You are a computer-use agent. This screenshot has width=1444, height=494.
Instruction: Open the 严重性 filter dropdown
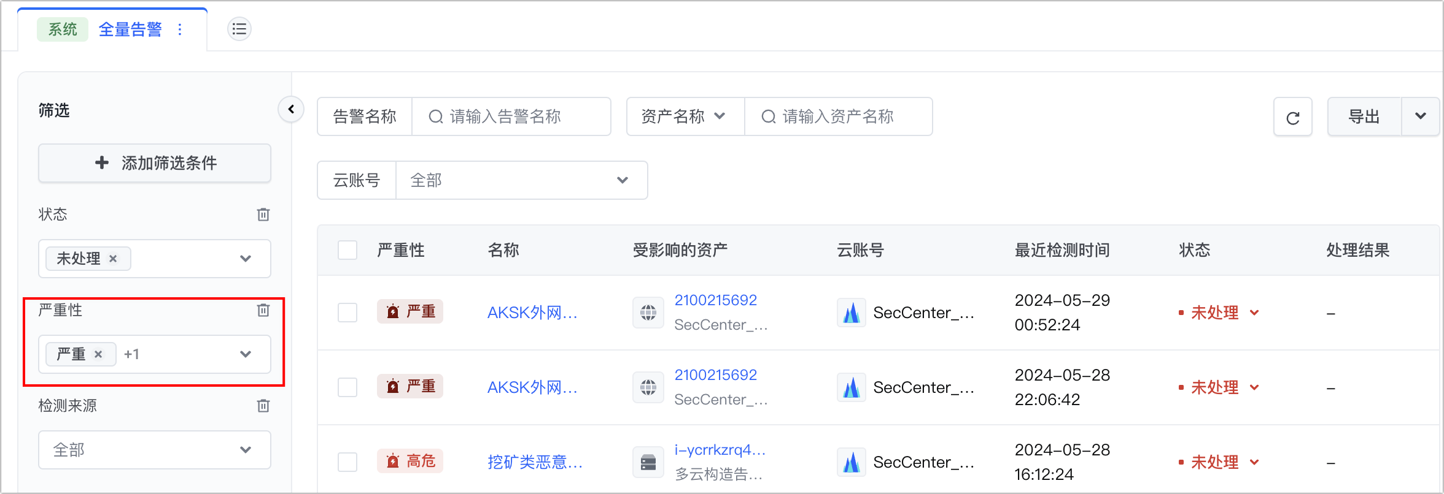(x=155, y=354)
